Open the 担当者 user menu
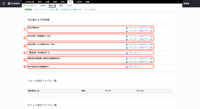200x109 pixels. pos(186,4)
